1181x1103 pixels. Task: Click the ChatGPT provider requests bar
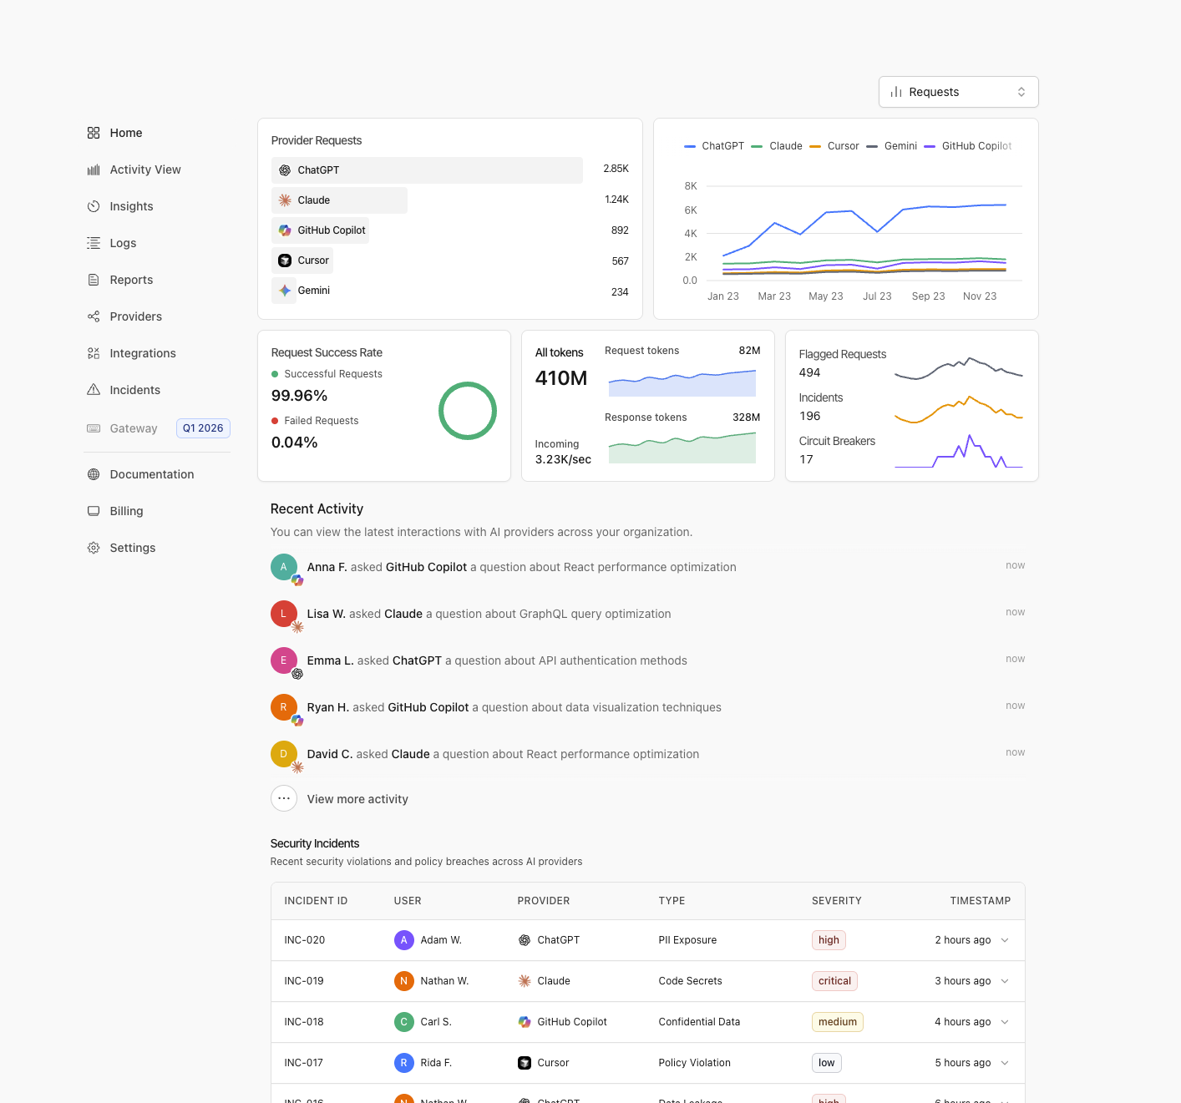pyautogui.click(x=427, y=170)
